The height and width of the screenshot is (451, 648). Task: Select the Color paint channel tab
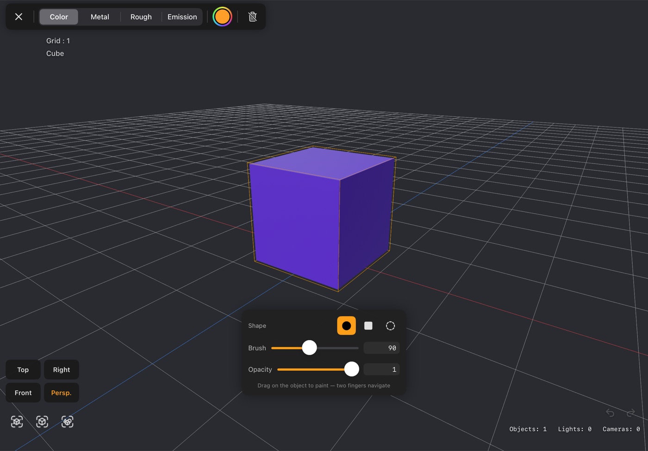pyautogui.click(x=59, y=17)
